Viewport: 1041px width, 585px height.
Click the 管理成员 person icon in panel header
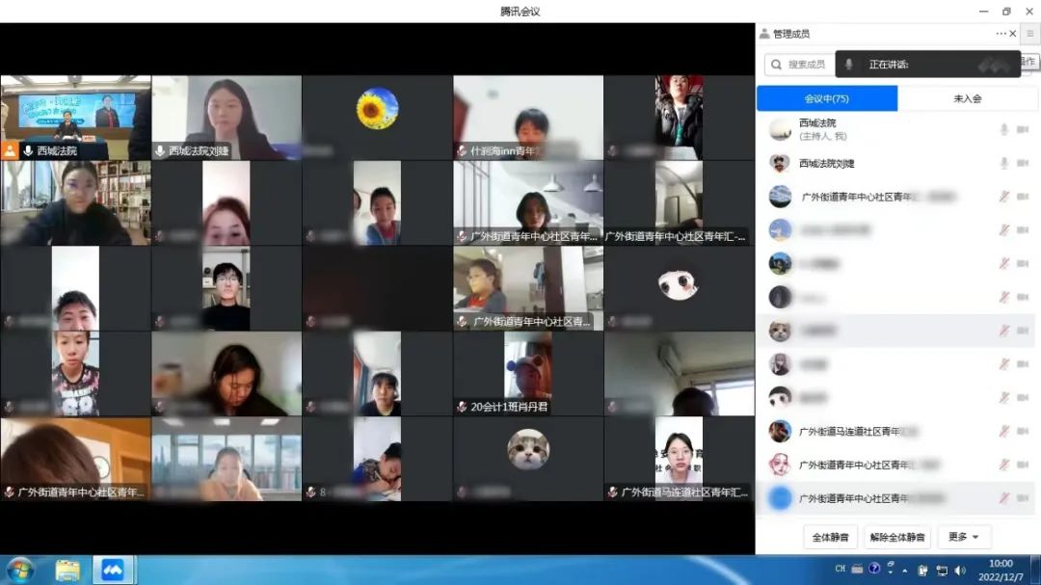click(x=764, y=33)
